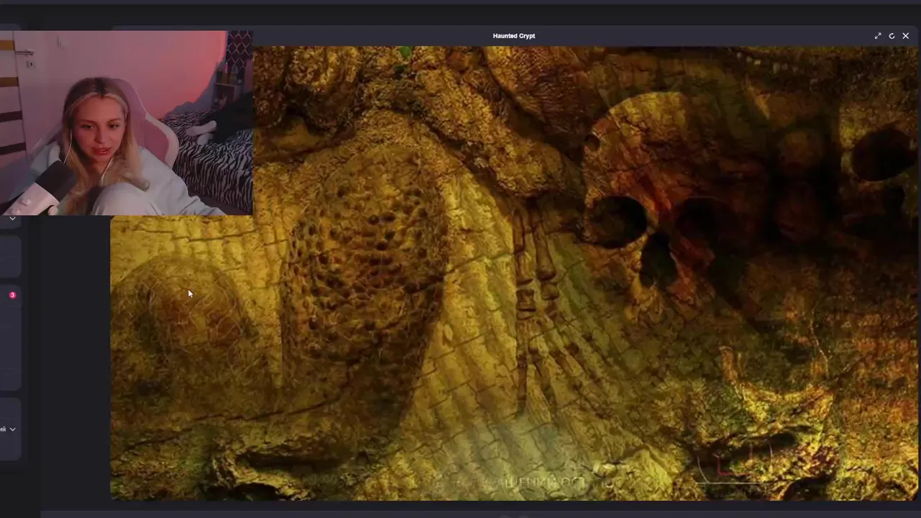Expand Haunted Crypt game to fullscreen

(878, 36)
